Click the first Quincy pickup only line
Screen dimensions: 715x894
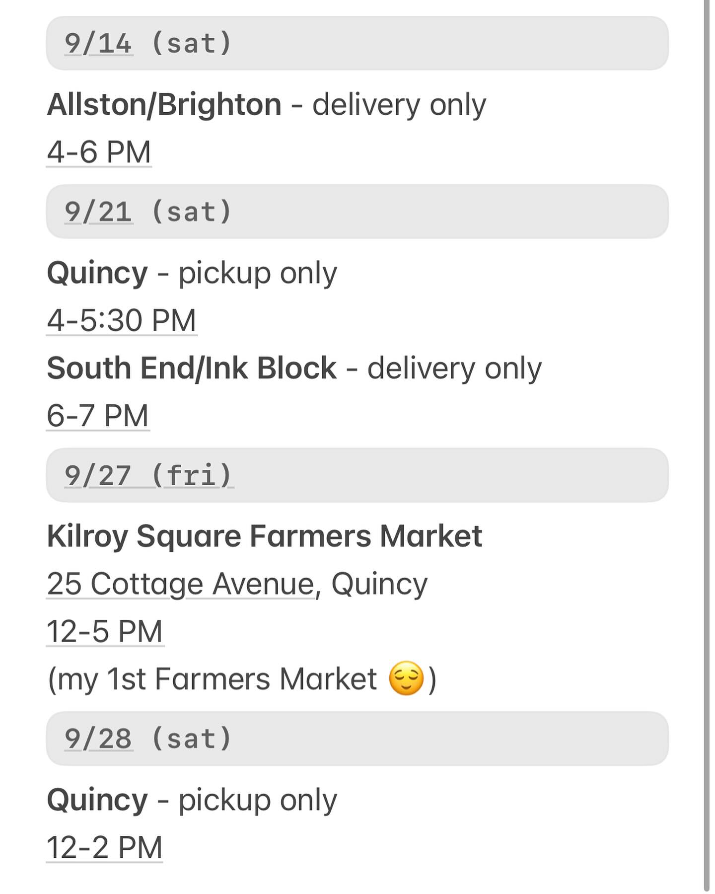coord(192,273)
